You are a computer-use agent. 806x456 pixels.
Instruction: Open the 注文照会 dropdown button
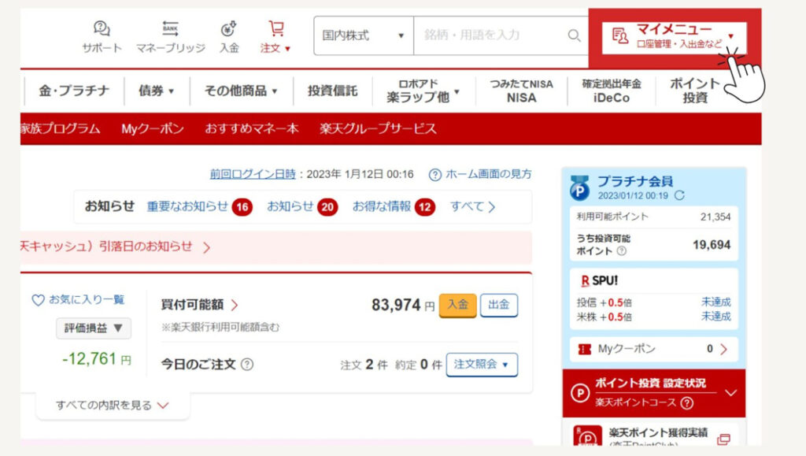click(482, 365)
